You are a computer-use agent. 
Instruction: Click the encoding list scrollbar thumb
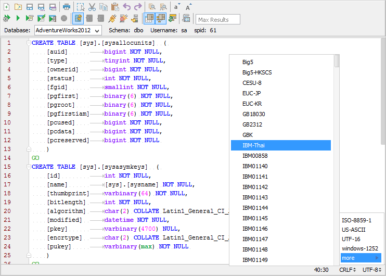[337, 61]
